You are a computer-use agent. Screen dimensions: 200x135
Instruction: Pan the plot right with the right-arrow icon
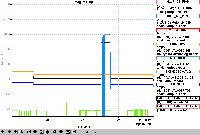tap(9, 132)
